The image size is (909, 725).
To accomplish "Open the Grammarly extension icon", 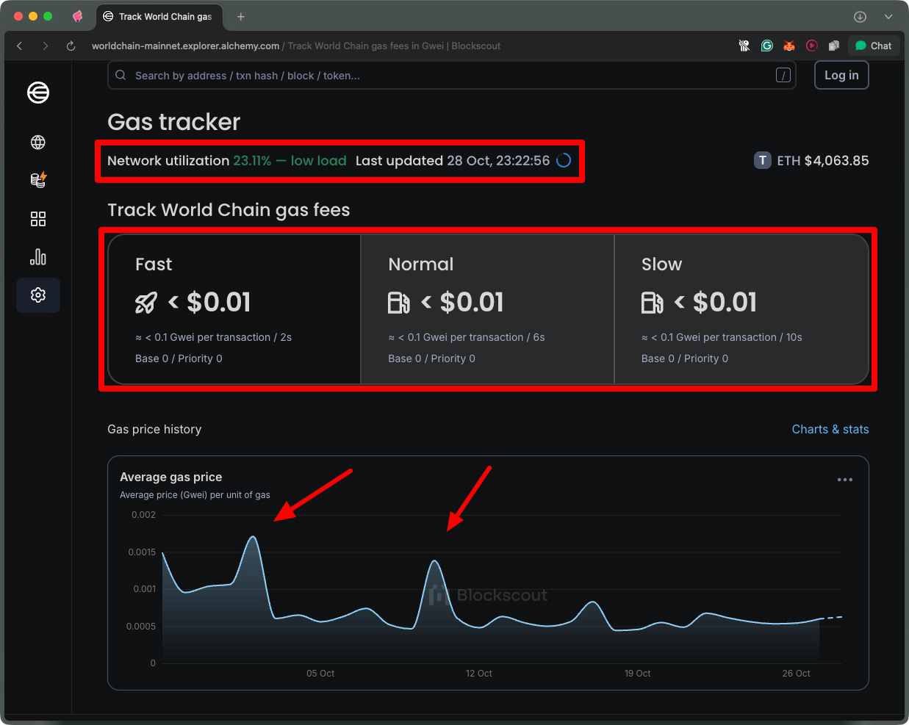I will coord(766,46).
